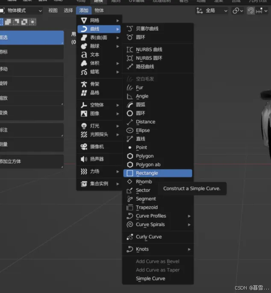Select the 测量 measure tool
271x293 pixels.
(x=32, y=144)
